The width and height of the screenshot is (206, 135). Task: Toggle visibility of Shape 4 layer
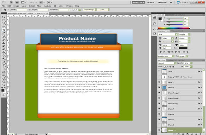159,114
